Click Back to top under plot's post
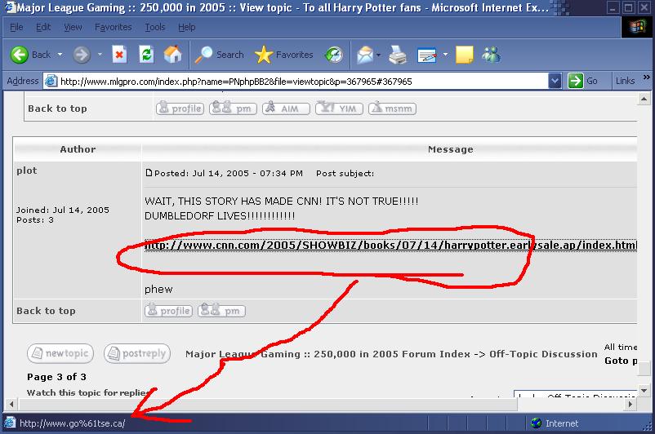 click(46, 311)
